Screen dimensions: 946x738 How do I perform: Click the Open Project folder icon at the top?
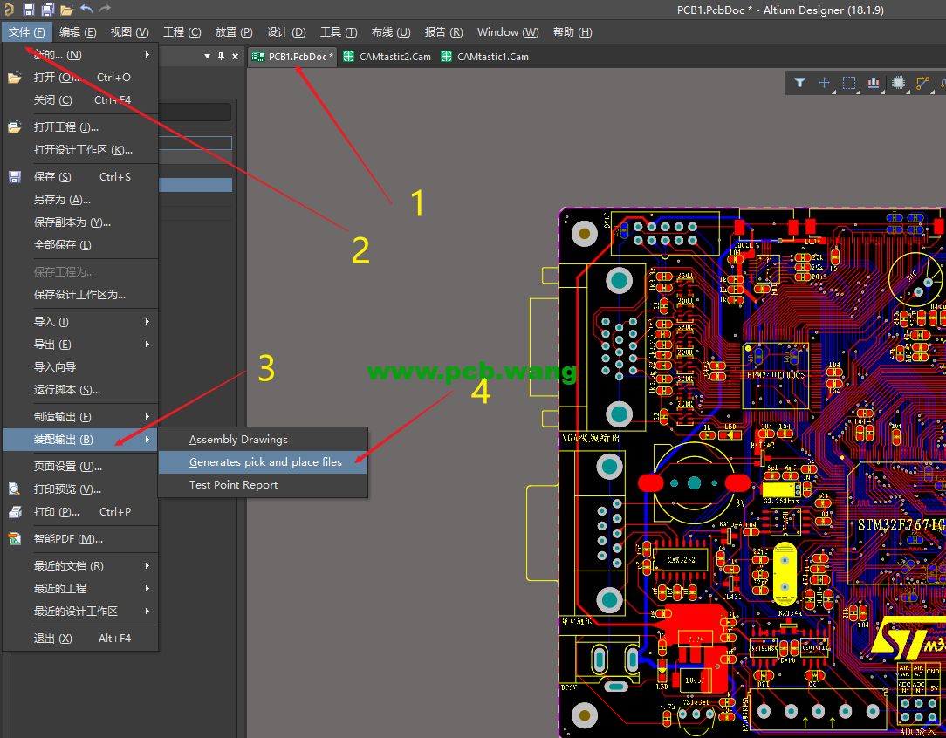coord(67,9)
